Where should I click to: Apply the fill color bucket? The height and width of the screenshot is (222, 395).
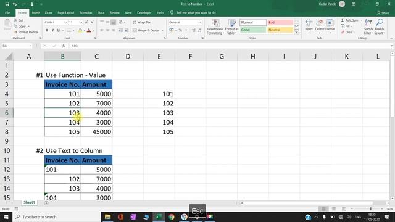coord(80,30)
